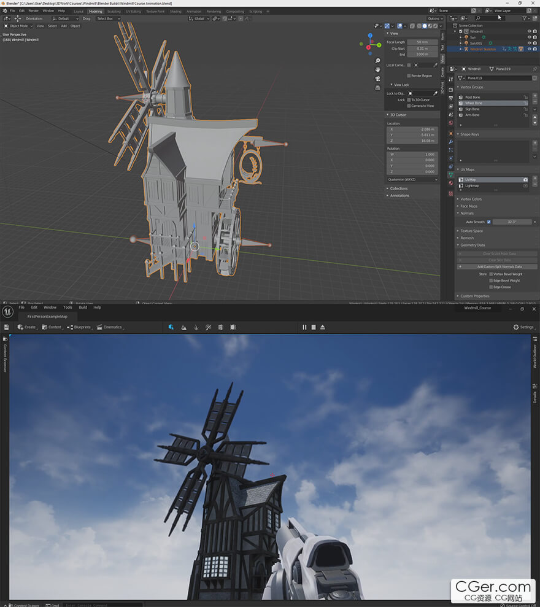540x607 pixels.
Task: Open the Quaternion (WXYZ) rotation mode dropdown
Action: [412, 180]
